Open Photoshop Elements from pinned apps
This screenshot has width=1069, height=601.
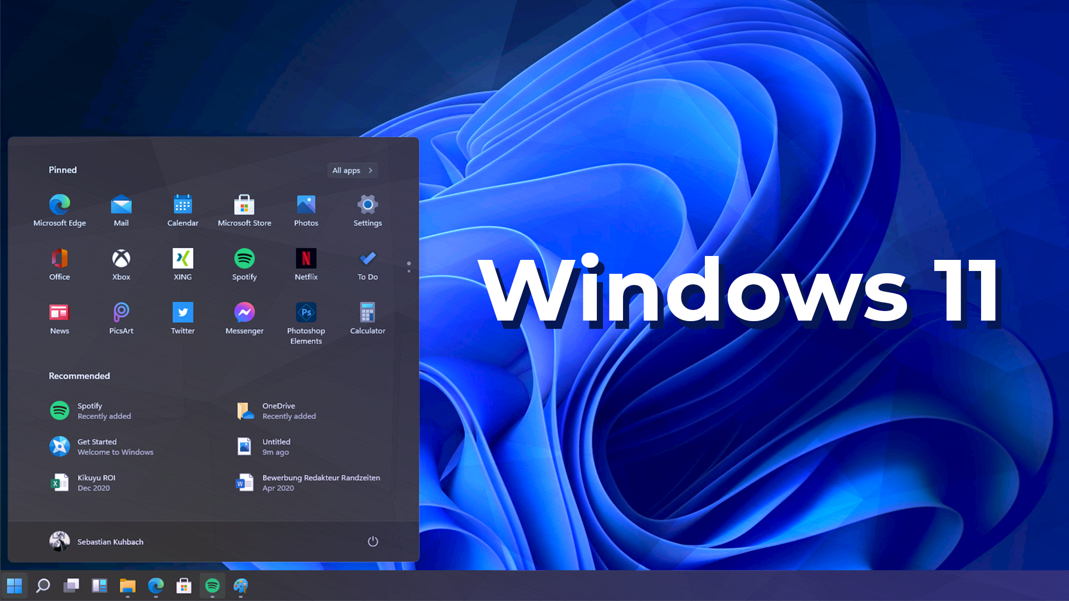306,314
